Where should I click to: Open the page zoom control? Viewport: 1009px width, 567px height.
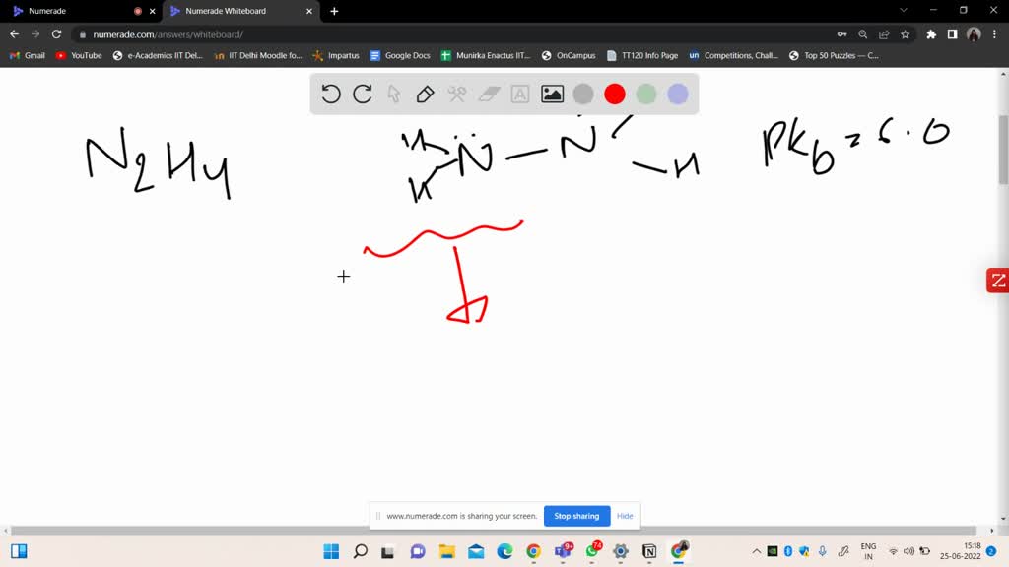(x=863, y=34)
